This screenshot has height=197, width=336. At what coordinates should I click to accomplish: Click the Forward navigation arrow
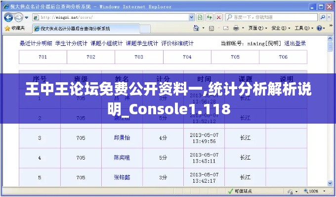18,17
